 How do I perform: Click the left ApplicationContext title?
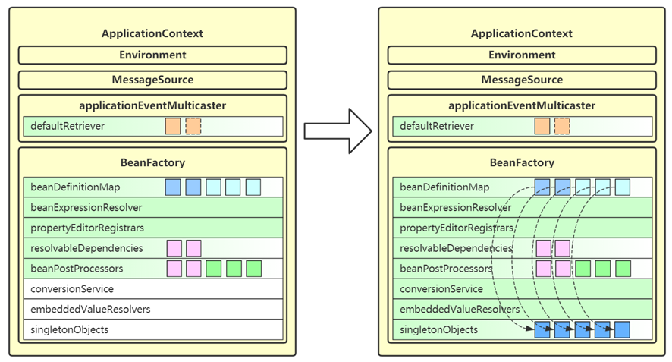(152, 33)
